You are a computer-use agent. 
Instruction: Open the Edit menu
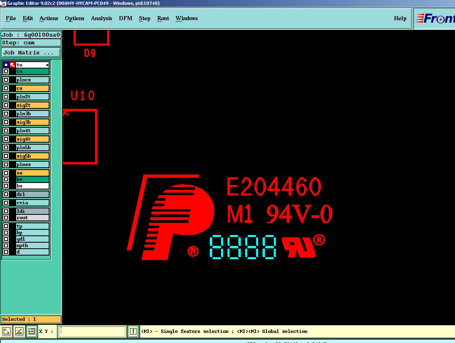click(27, 18)
